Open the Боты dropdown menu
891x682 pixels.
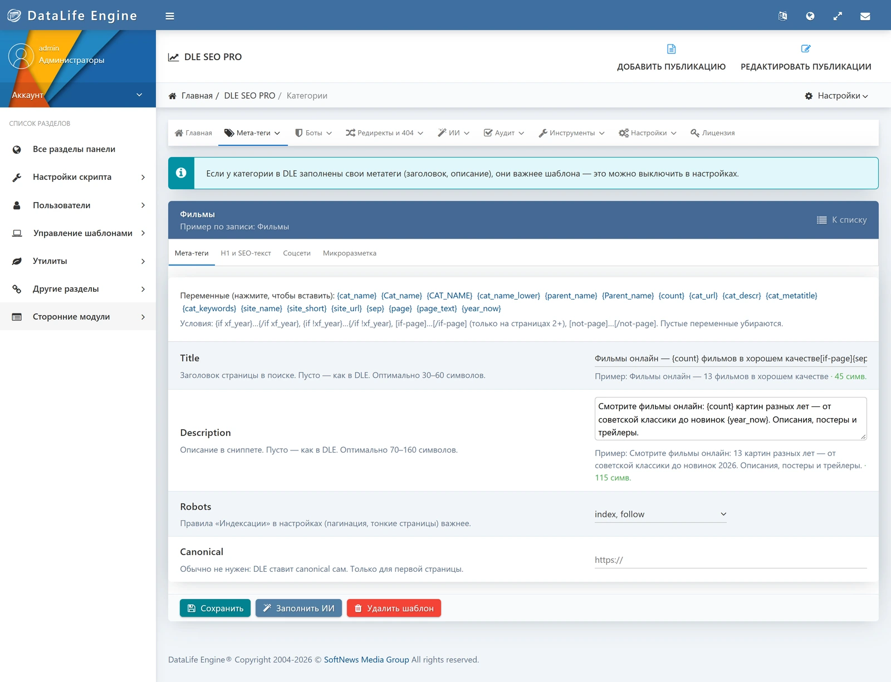click(x=314, y=133)
